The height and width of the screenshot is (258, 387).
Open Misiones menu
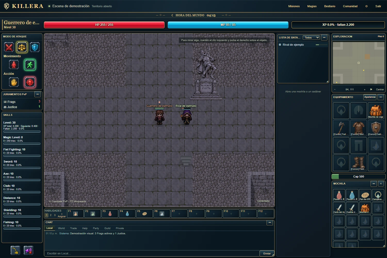tap(294, 6)
